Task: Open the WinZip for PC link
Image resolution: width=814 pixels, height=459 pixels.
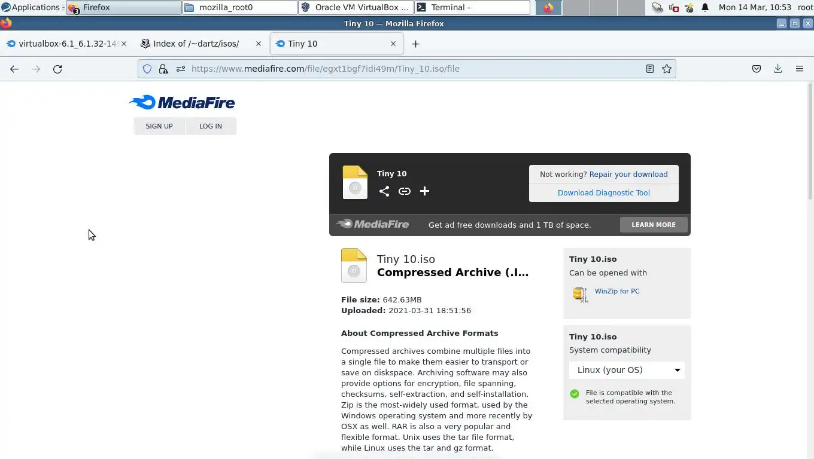Action: pyautogui.click(x=617, y=291)
